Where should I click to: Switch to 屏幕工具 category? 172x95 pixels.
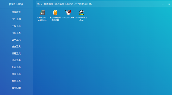16,53
